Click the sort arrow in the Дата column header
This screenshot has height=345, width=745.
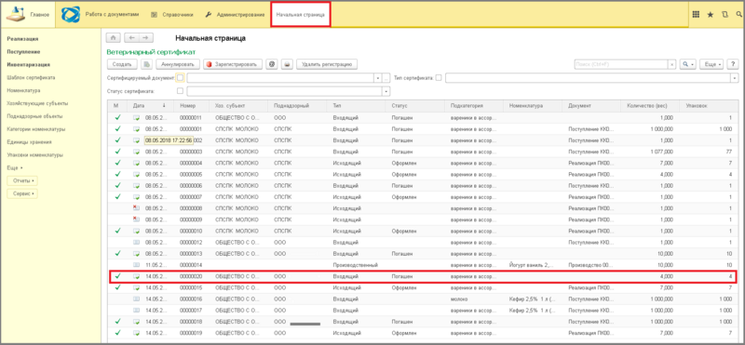coord(165,105)
